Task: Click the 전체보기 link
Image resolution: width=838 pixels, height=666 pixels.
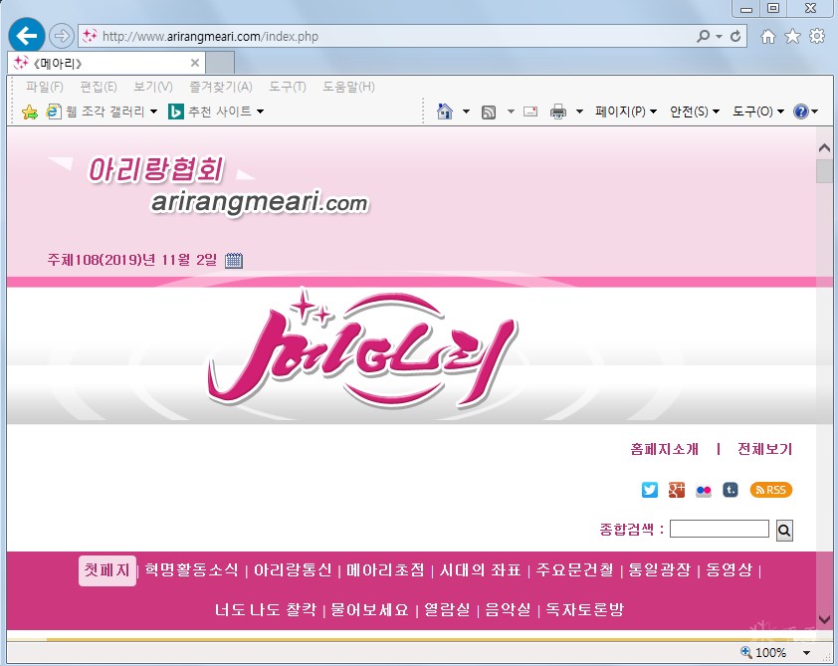Action: tap(764, 449)
